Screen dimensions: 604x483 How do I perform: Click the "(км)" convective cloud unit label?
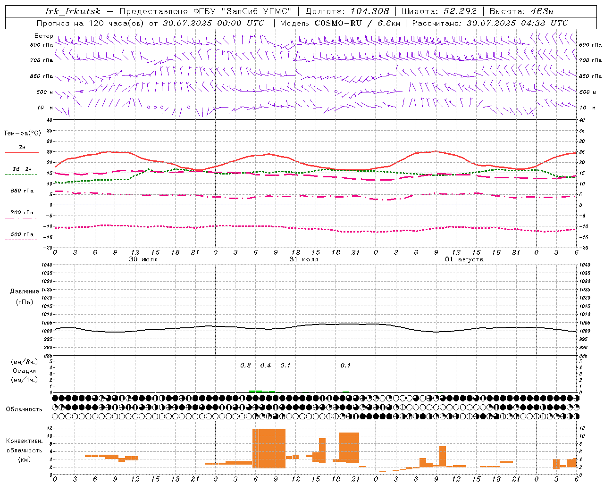25,459
